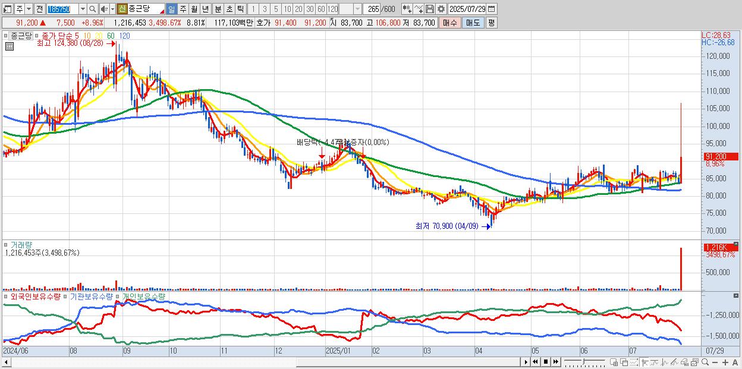
Task: Play the chart replay forward
Action: [526, 362]
